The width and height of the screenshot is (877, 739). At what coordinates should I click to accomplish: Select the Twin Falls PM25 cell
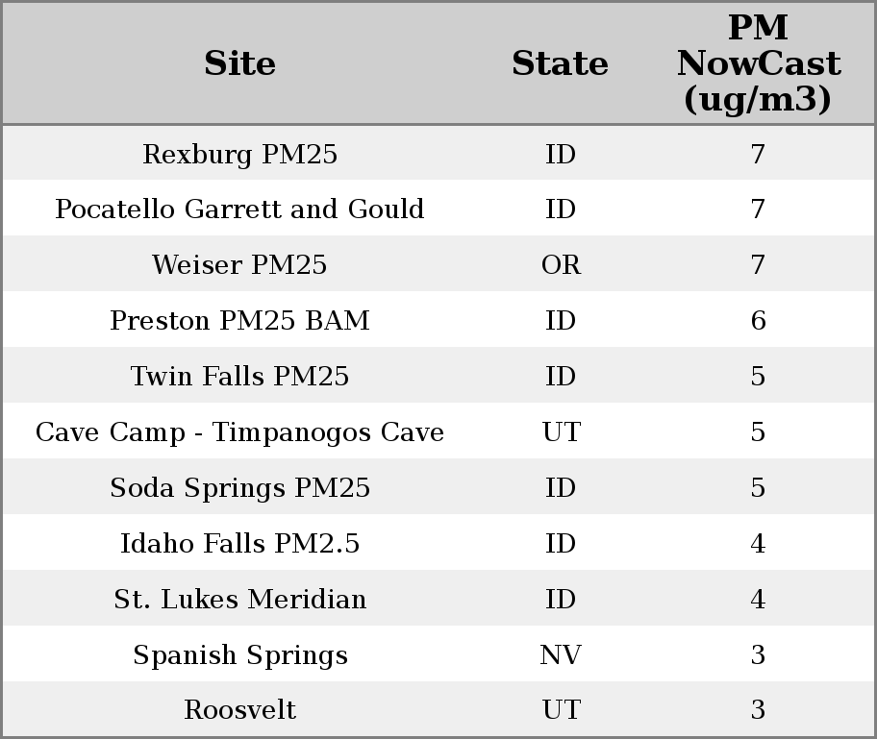click(x=239, y=377)
